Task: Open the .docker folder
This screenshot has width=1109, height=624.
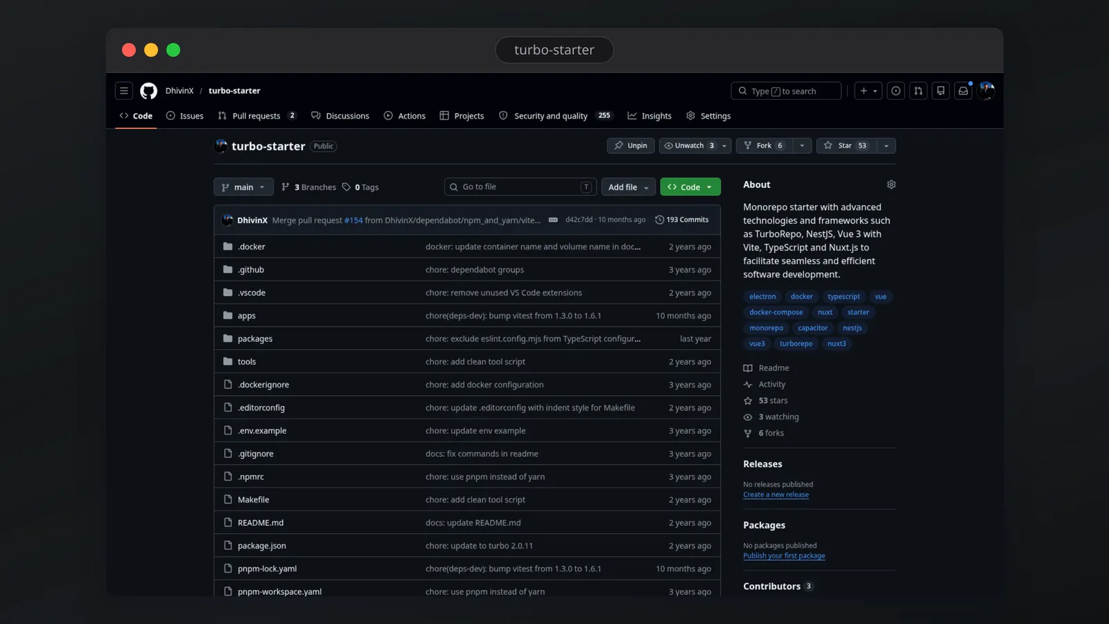Action: click(x=252, y=247)
